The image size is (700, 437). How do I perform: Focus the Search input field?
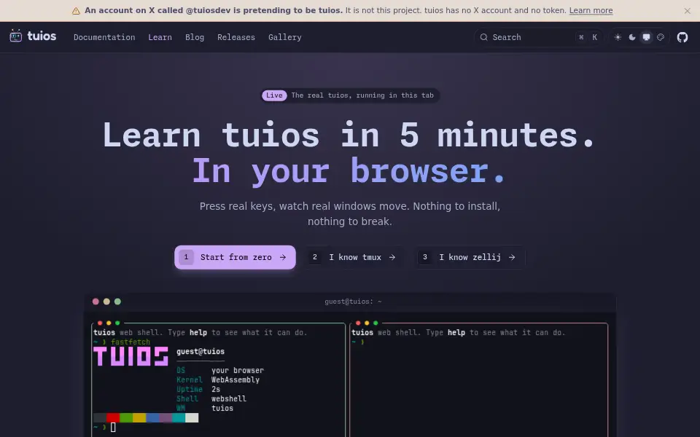pyautogui.click(x=540, y=37)
